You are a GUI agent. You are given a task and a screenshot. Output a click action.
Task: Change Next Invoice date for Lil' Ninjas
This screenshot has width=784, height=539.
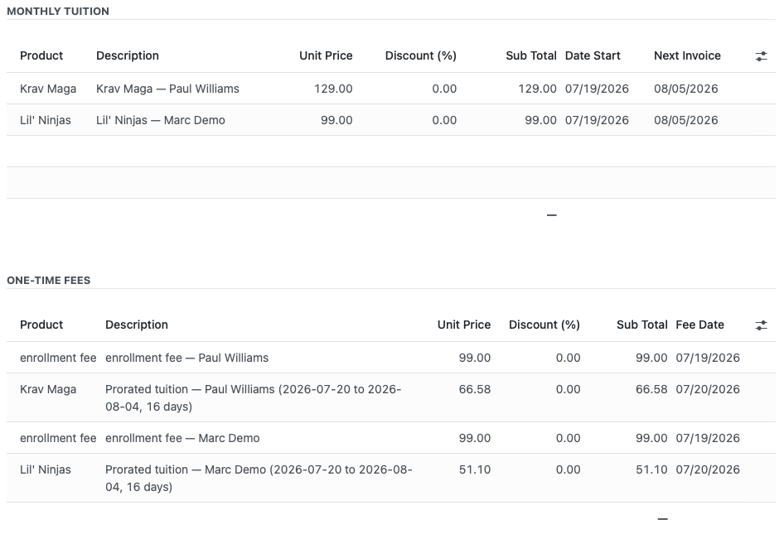[685, 120]
